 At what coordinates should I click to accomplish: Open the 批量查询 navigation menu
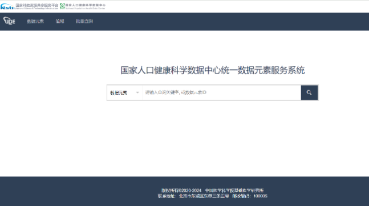[x=84, y=21]
